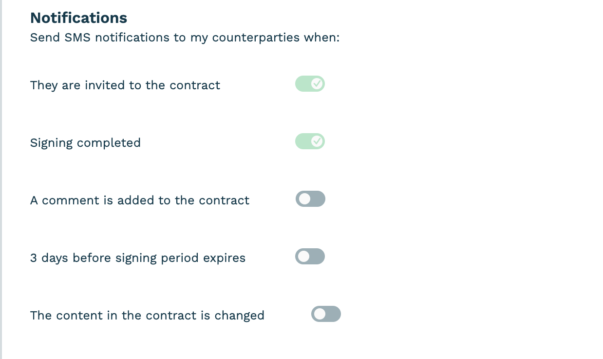Click the Notifications section heading

78,18
